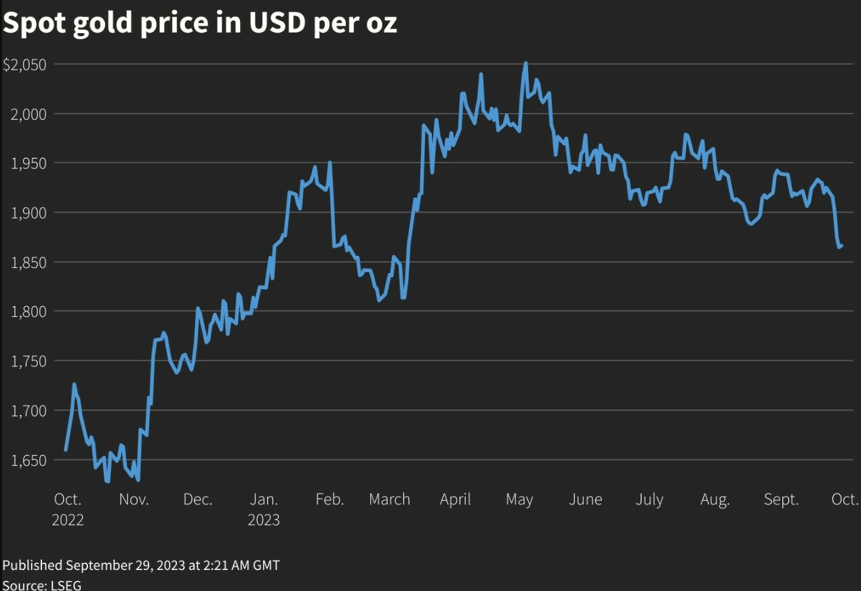Select the Jan. 2023 x-axis label
The height and width of the screenshot is (591, 861).
263,509
